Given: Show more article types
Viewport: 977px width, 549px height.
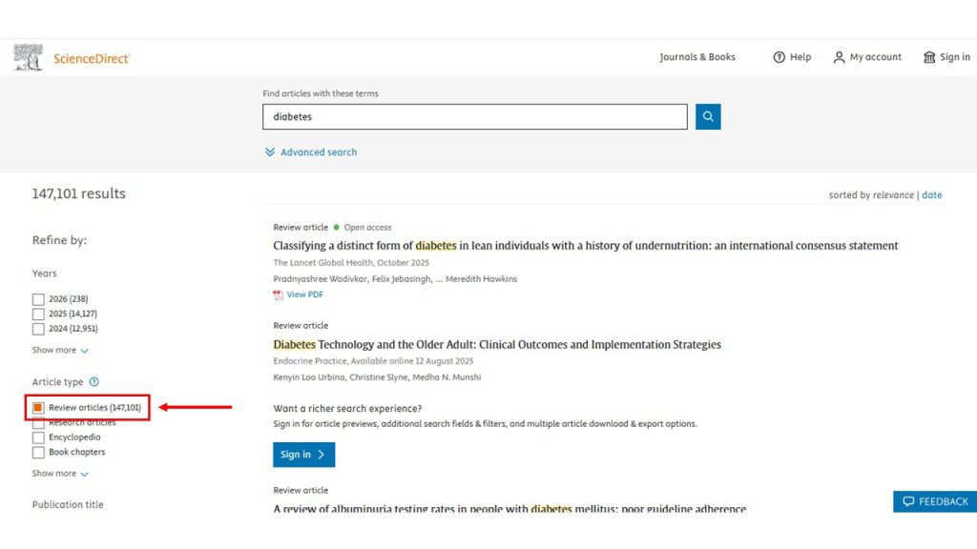Looking at the screenshot, I should [54, 473].
